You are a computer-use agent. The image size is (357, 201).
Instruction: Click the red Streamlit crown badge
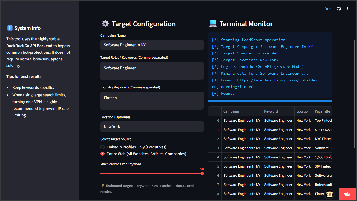click(x=347, y=194)
